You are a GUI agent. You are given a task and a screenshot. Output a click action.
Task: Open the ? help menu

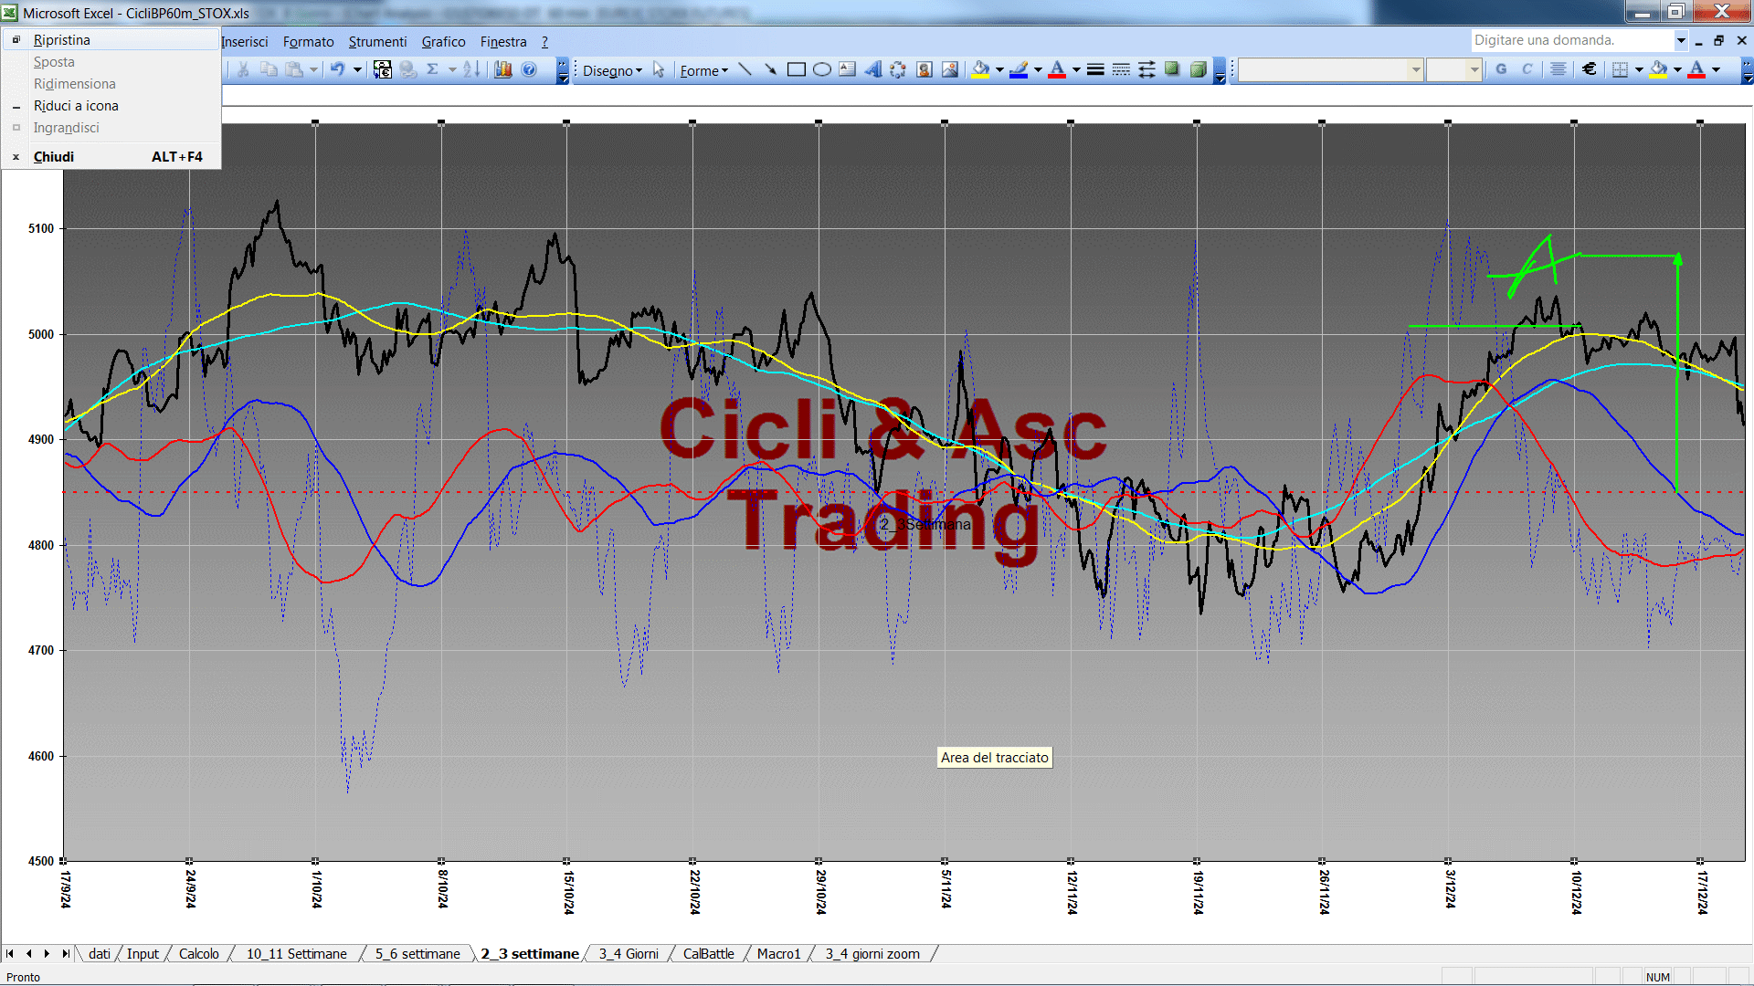(x=544, y=42)
